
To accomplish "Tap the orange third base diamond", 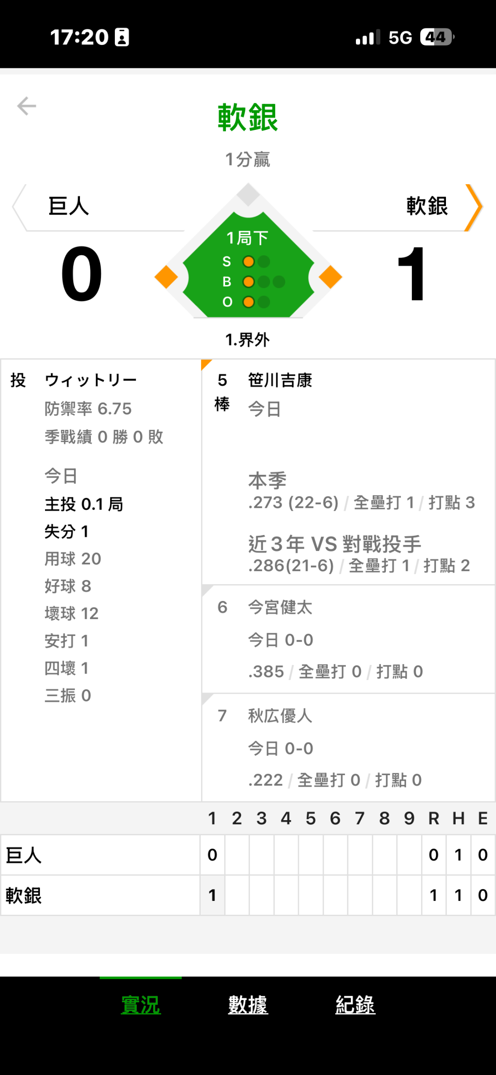I will (166, 277).
